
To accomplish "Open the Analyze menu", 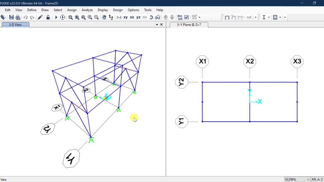I will click(87, 10).
